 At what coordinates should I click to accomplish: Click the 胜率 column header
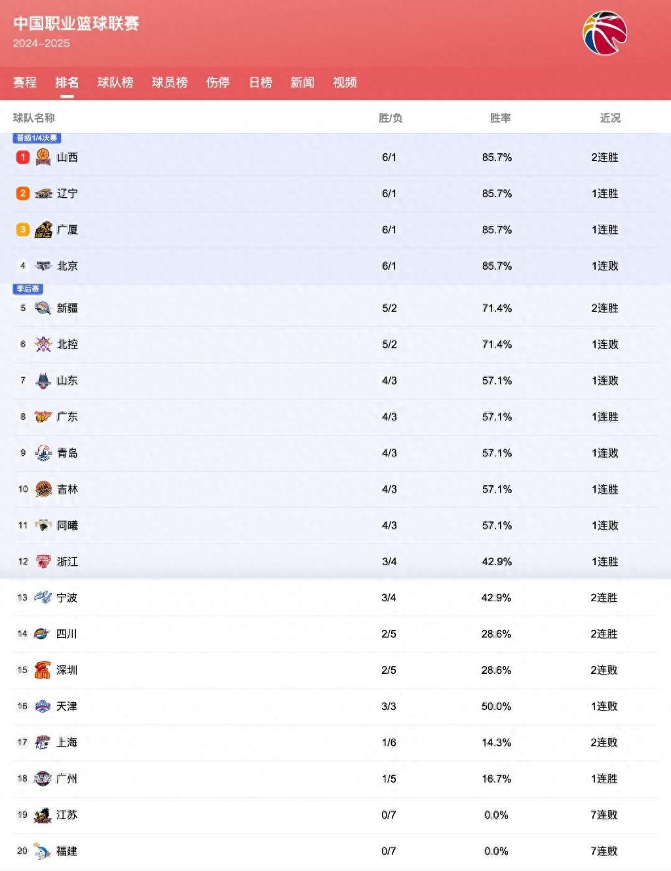point(500,118)
